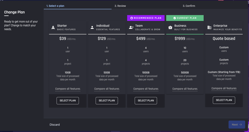This screenshot has width=249, height=132.
Task: Discard the plan change
Action: pos(55,125)
